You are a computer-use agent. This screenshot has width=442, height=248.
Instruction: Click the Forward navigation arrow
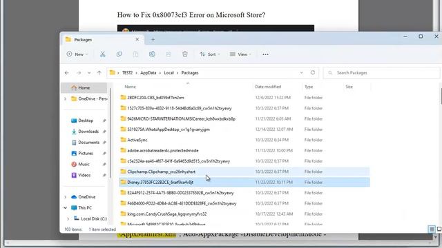[79, 73]
